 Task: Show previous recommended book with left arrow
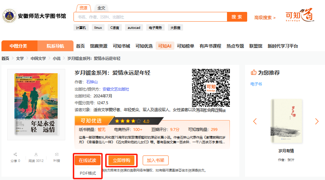click(255, 122)
